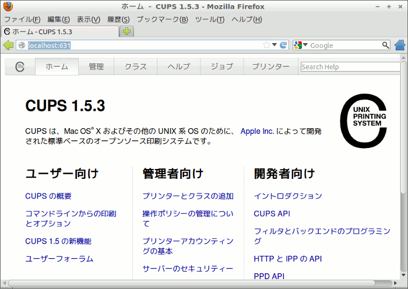The height and width of the screenshot is (289, 408).
Task: Click in the Search Help field
Action: pos(350,67)
